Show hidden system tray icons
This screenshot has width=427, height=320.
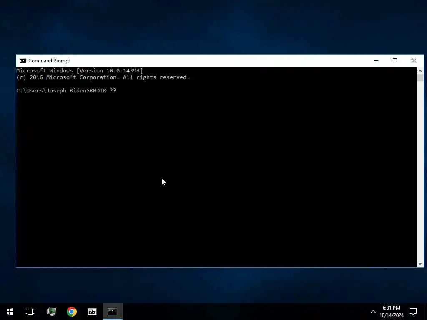pos(373,312)
